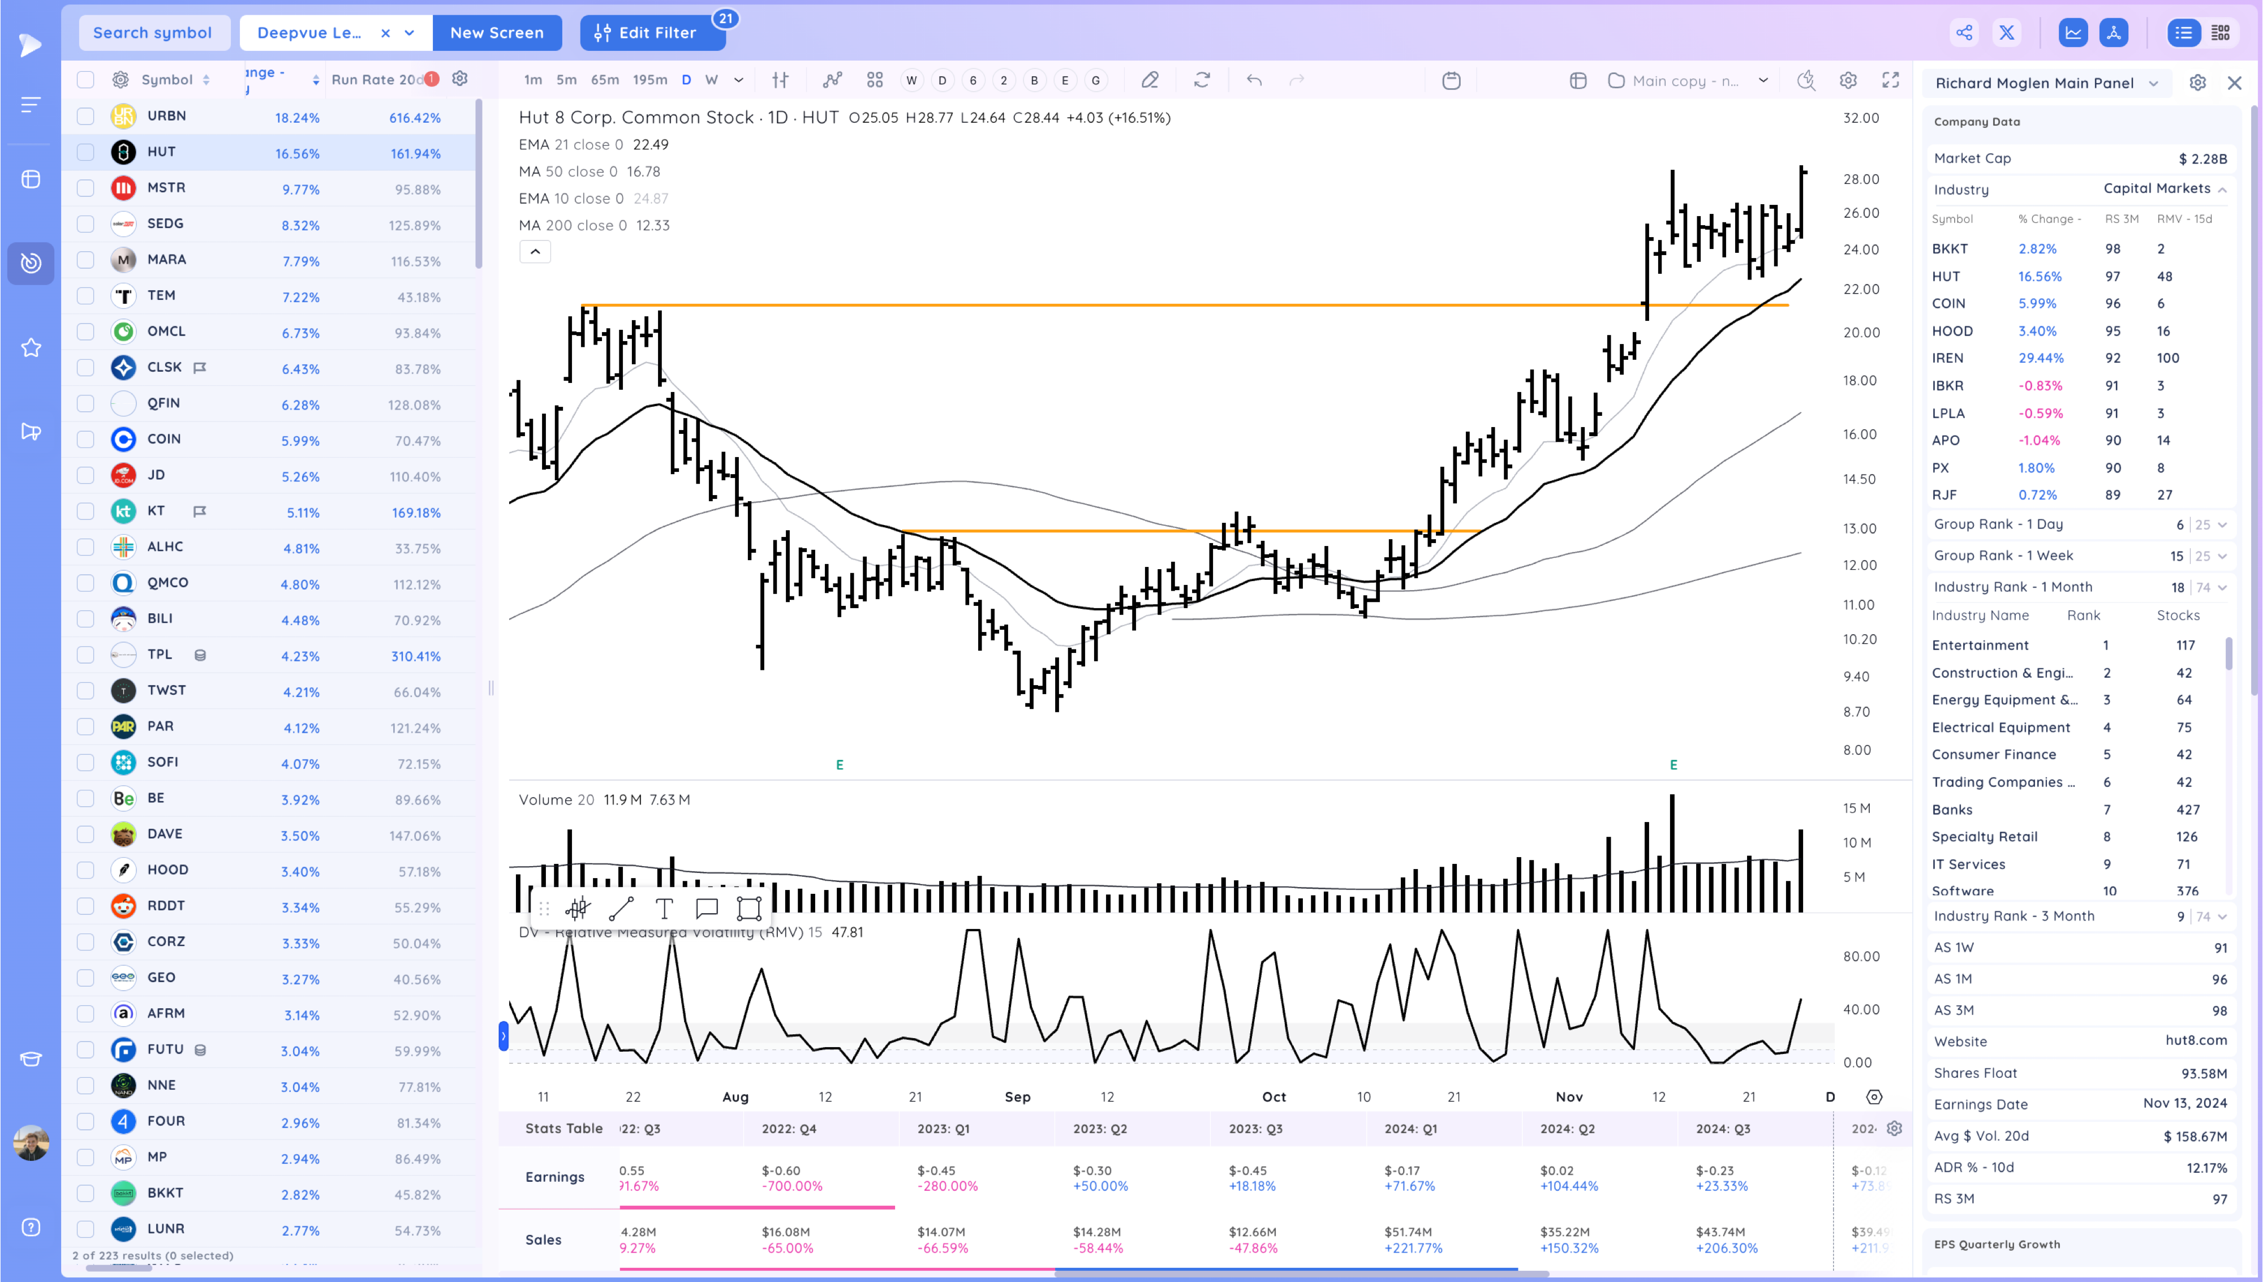Open the chart layout grid icon
This screenshot has height=1282, width=2263.
874,80
